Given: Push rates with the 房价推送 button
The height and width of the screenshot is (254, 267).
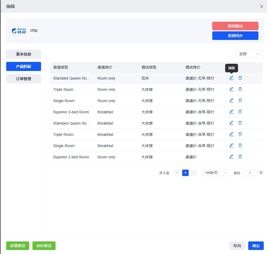Looking at the screenshot, I should click(44, 246).
